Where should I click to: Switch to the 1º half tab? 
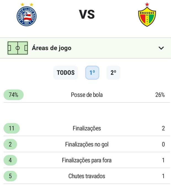(x=92, y=73)
